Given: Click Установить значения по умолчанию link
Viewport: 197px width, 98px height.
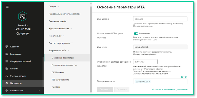Looking at the screenshot, I should point(170,90).
